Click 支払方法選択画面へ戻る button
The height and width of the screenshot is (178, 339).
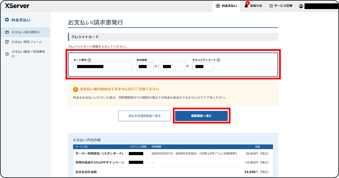coord(144,116)
